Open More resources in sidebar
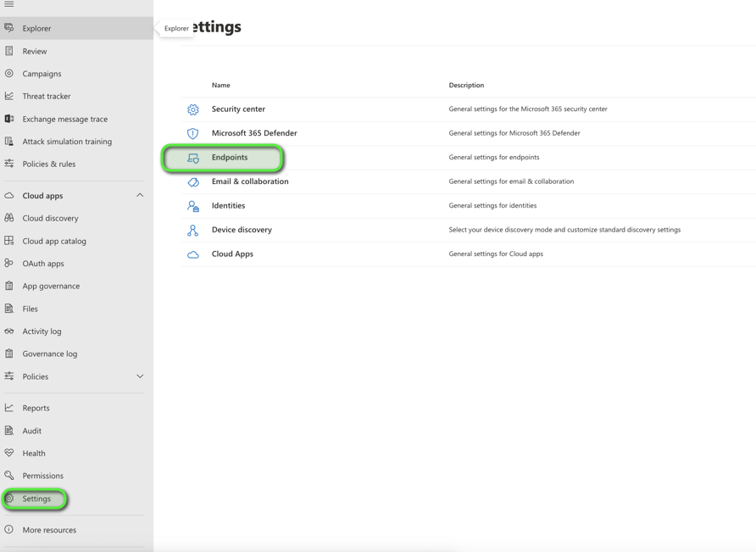756x552 pixels. point(49,530)
